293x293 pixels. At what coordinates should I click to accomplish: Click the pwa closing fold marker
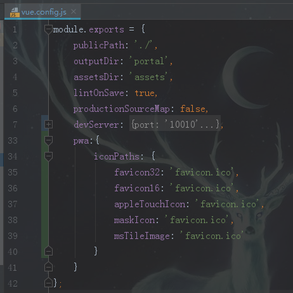pos(48,267)
